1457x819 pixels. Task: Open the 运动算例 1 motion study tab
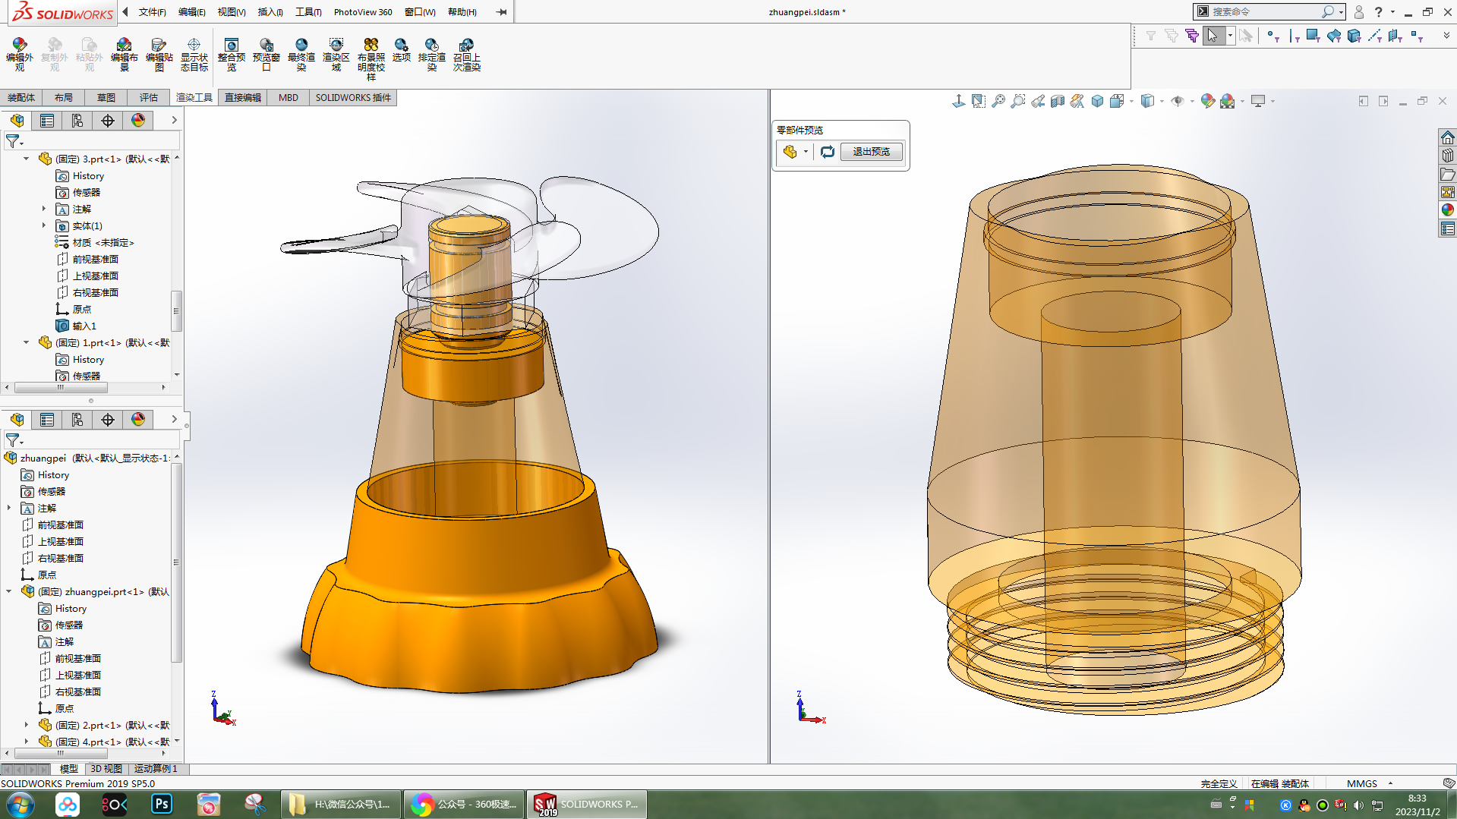(156, 769)
